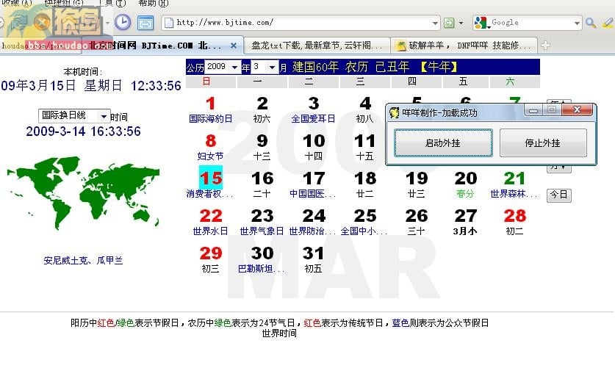Open the year 2009 dropdown
The image size is (615, 368).
click(x=234, y=68)
